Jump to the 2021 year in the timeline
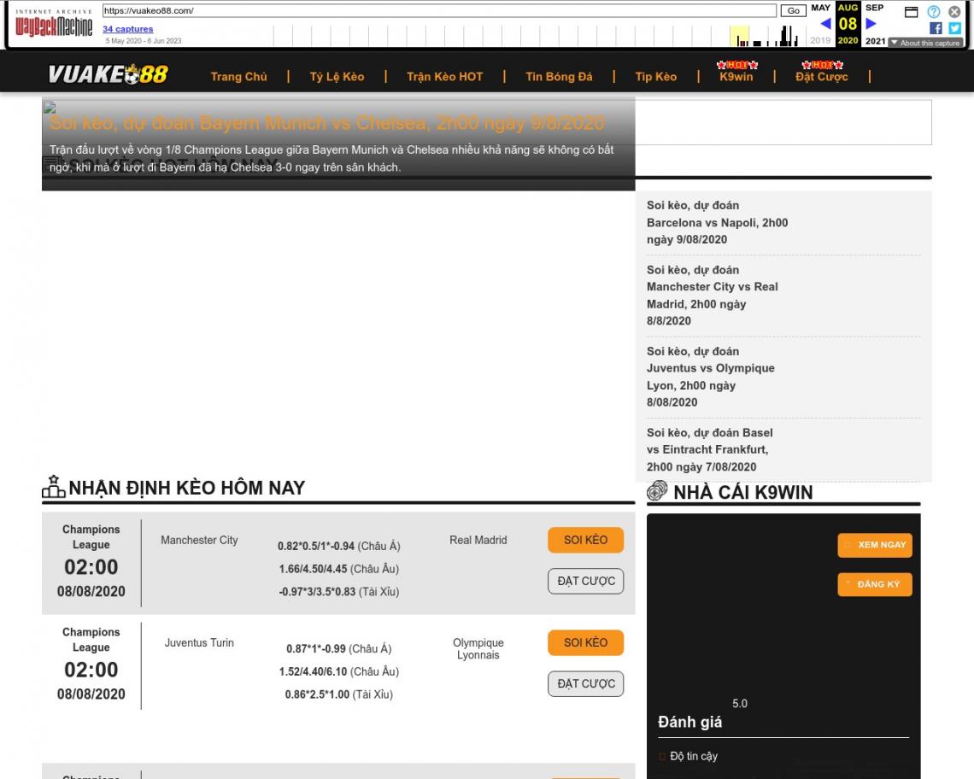The height and width of the screenshot is (779, 974). tap(875, 41)
